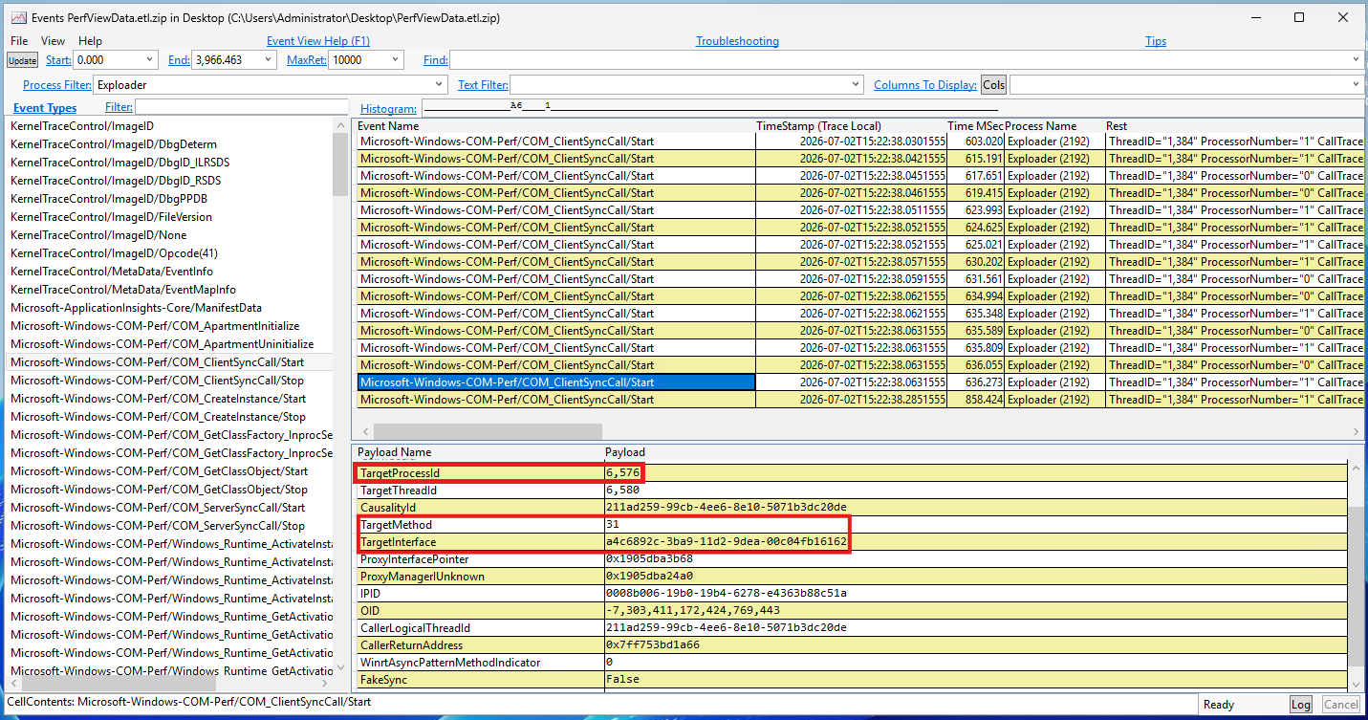
Task: Click scroll-down arrow of event types list
Action: [341, 668]
